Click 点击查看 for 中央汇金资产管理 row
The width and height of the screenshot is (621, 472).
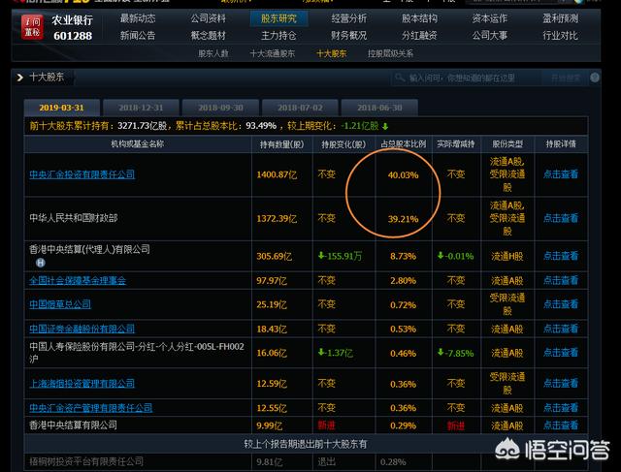pos(561,408)
